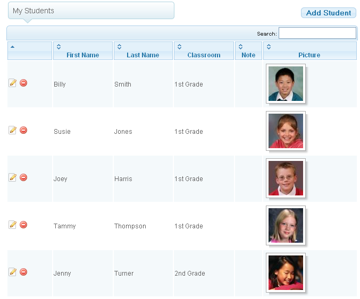The image size is (360, 299).
Task: Remove Tammy Thompson with the red icon
Action: pos(23,225)
